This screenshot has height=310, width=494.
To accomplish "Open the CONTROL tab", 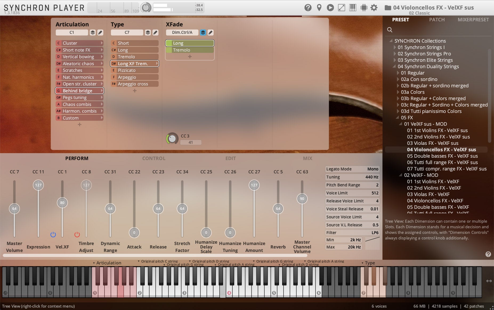I will click(x=153, y=158).
